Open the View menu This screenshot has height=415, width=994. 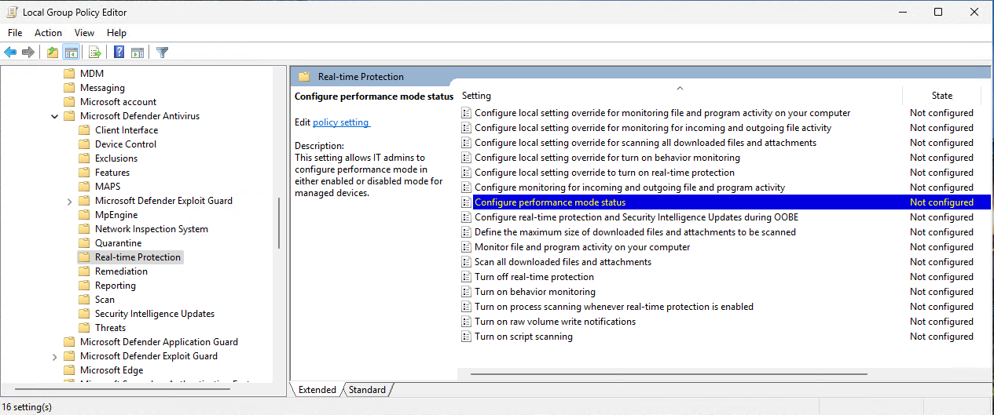(x=84, y=33)
